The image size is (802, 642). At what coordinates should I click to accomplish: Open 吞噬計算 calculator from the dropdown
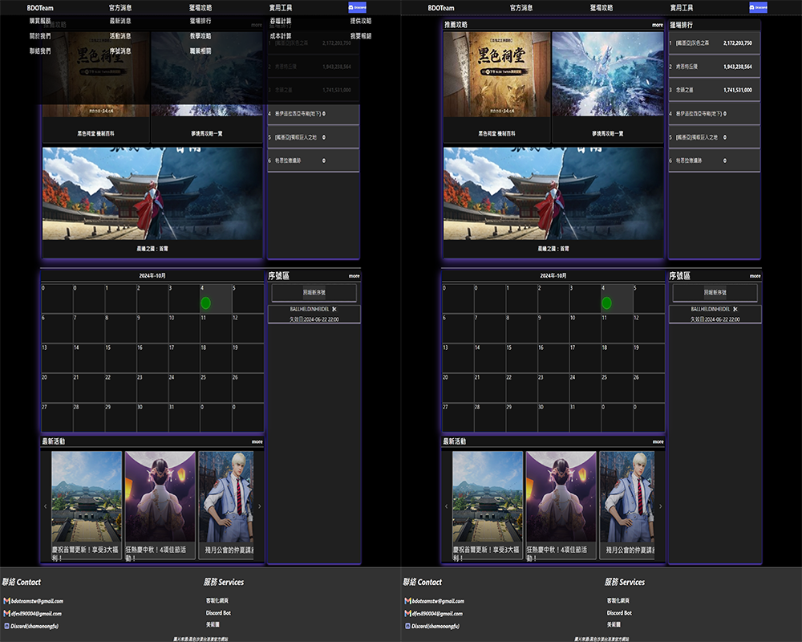(x=281, y=21)
